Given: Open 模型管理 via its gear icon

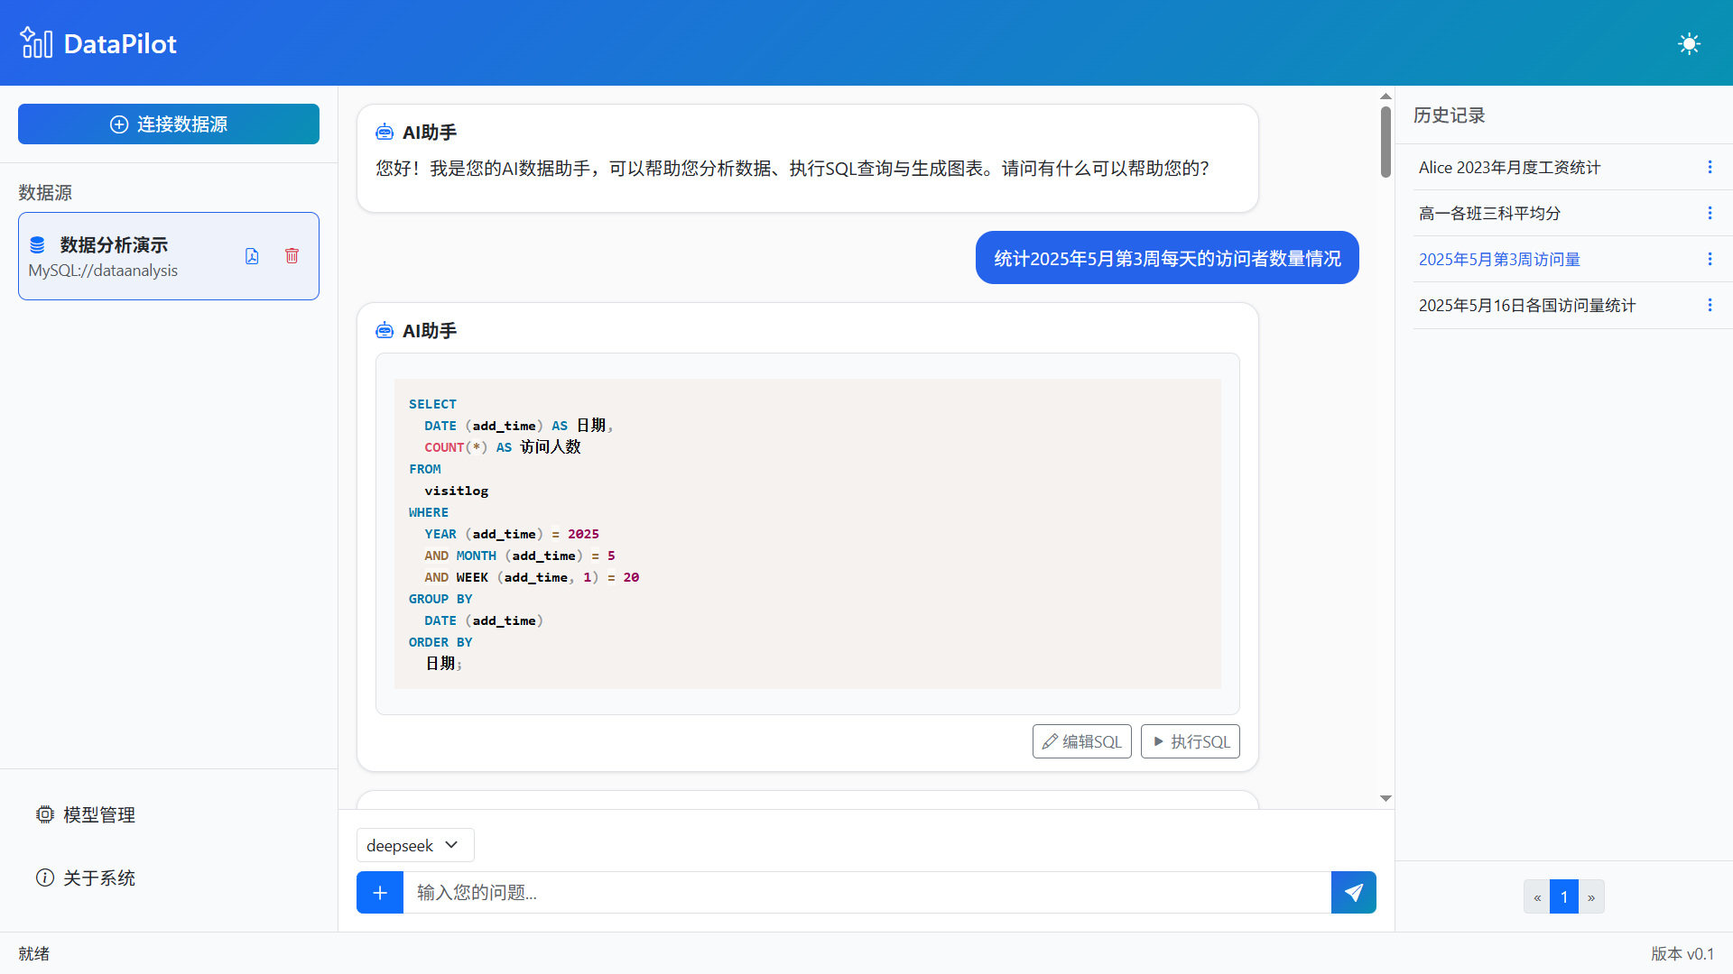Looking at the screenshot, I should click(x=45, y=814).
